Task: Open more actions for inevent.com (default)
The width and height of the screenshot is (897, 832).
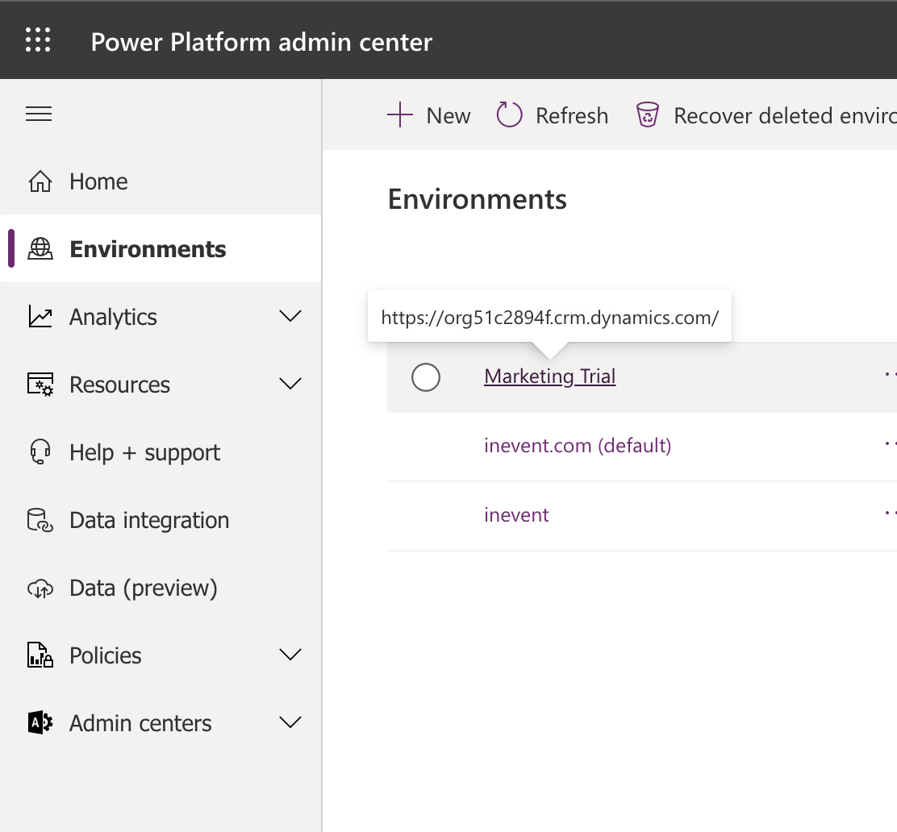Action: pyautogui.click(x=890, y=443)
